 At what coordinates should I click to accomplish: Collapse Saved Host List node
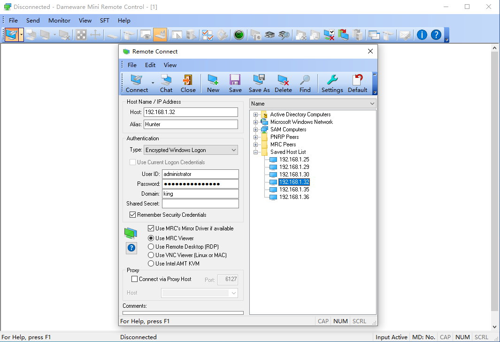[255, 152]
